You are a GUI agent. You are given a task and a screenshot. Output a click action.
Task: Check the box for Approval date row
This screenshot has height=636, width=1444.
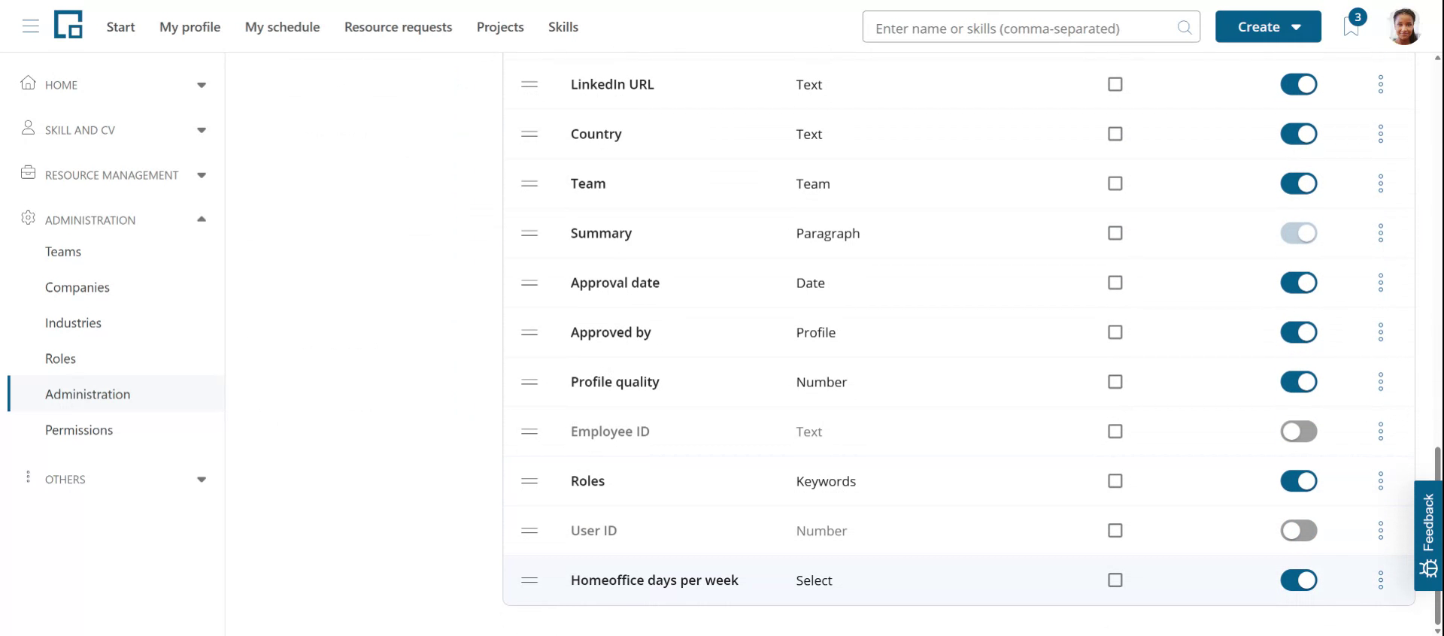1115,283
